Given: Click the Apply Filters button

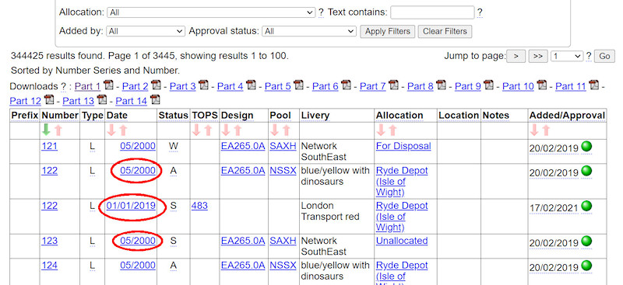Looking at the screenshot, I should (387, 31).
